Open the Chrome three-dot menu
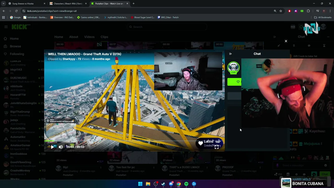 pos(330,11)
